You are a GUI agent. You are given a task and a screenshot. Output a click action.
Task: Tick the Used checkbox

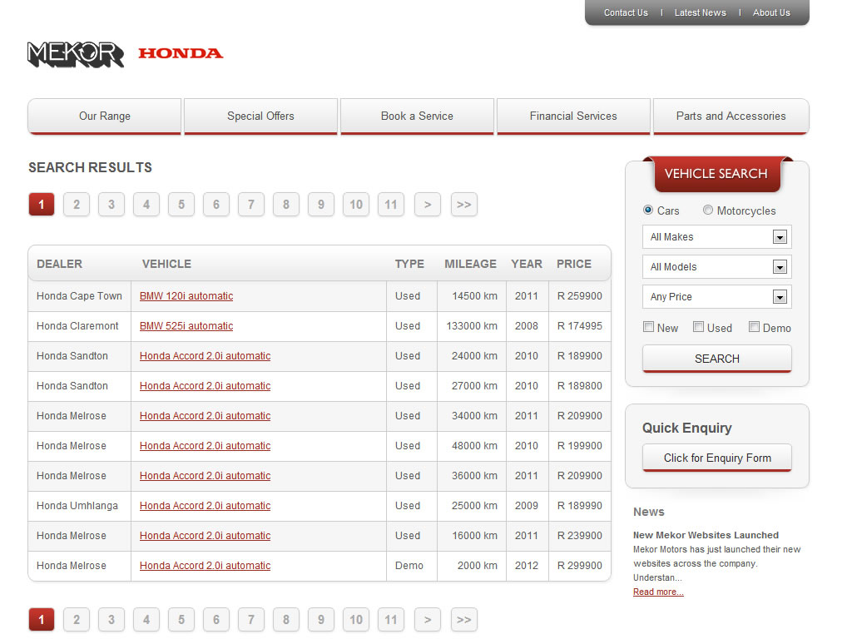click(x=699, y=328)
